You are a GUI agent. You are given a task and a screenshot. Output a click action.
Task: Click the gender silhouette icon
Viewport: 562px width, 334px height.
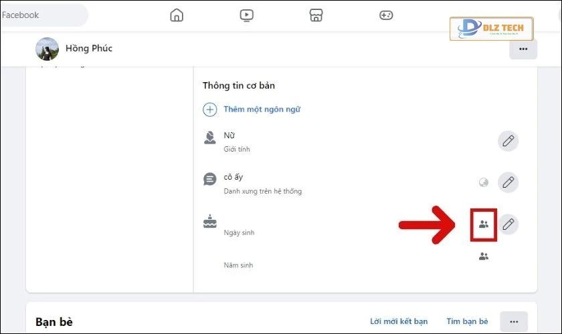[x=209, y=138]
